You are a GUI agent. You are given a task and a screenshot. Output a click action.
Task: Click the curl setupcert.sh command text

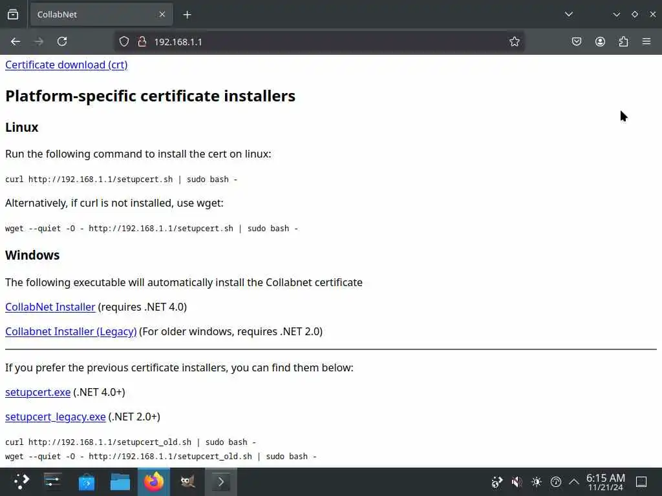point(121,180)
